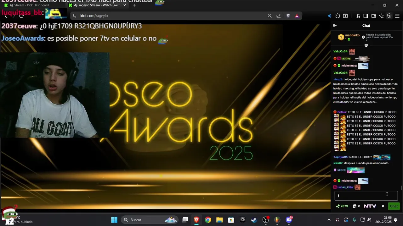
Task: Open the volume speaker tray icon
Action: pyautogui.click(x=369, y=220)
